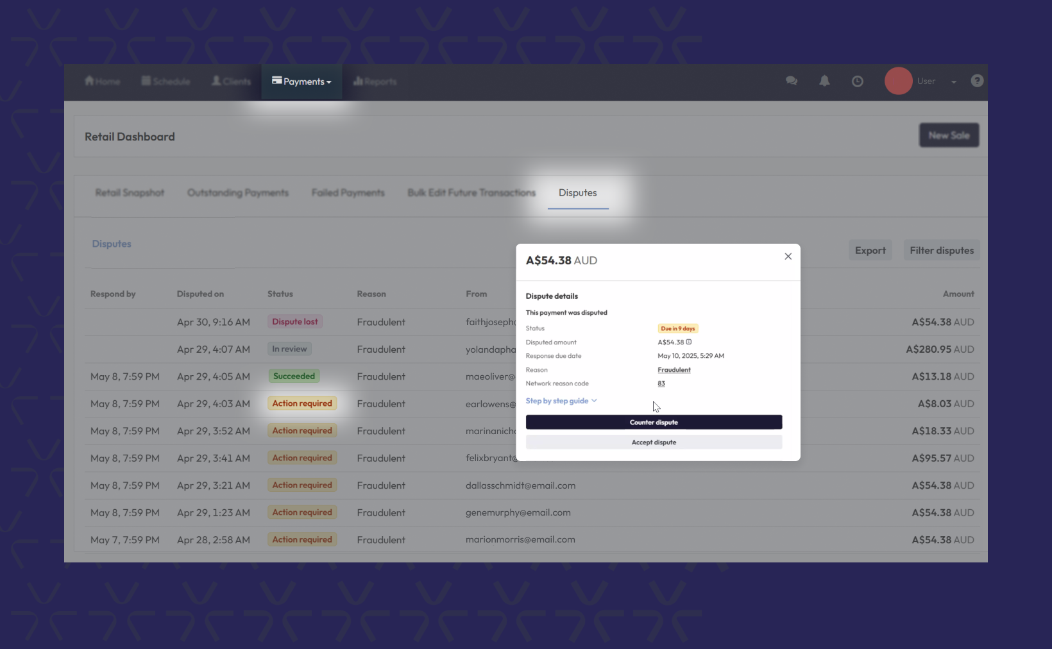Image resolution: width=1052 pixels, height=649 pixels.
Task: Click the red user avatar
Action: (898, 81)
